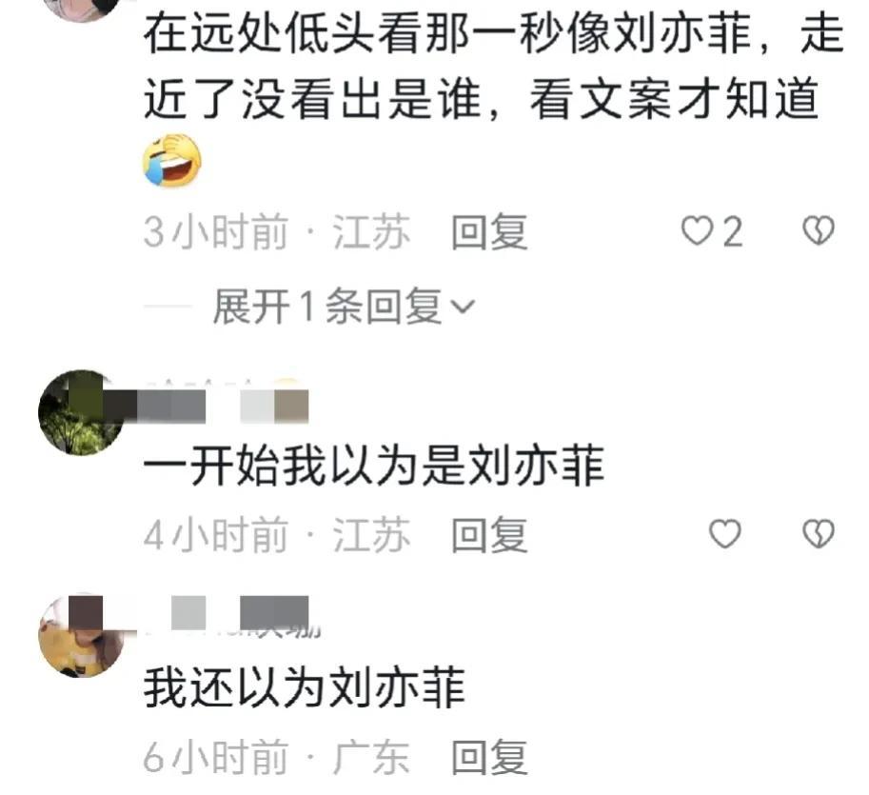Dislike the 3-hours-ago Jiangsu comment

pyautogui.click(x=819, y=230)
